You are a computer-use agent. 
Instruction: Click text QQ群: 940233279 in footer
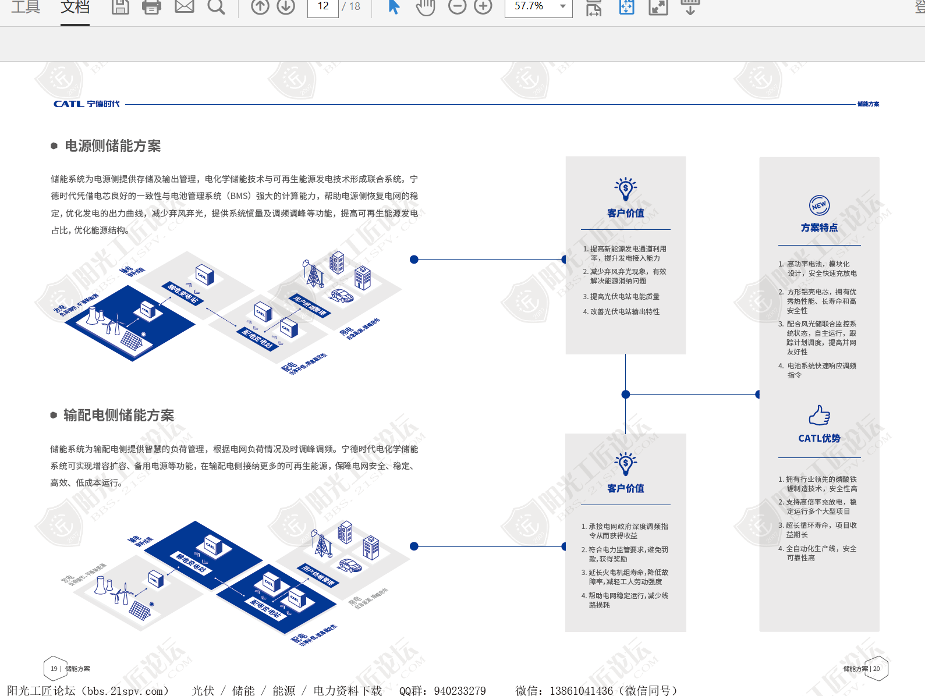[x=442, y=690]
